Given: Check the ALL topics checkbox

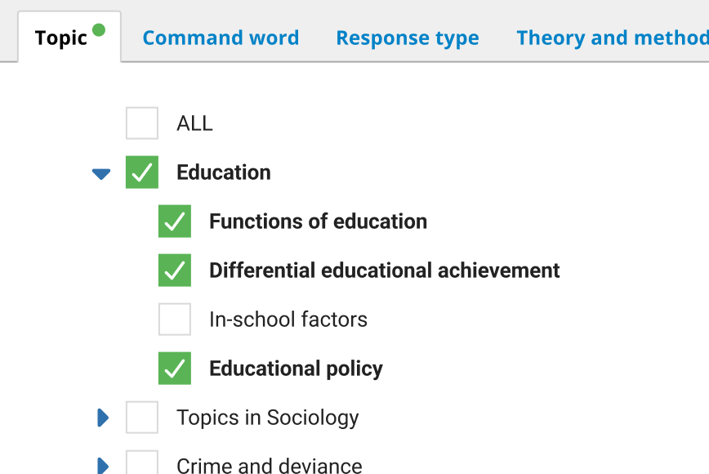Looking at the screenshot, I should [x=142, y=123].
